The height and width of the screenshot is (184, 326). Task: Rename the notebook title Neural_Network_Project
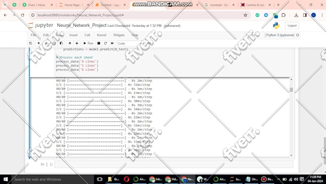81,25
